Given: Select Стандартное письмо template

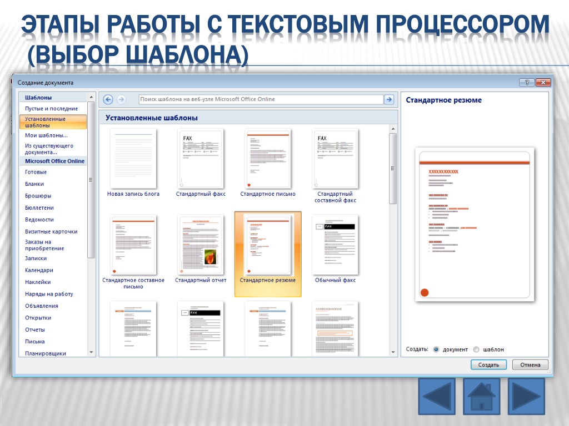Looking at the screenshot, I should coord(268,163).
